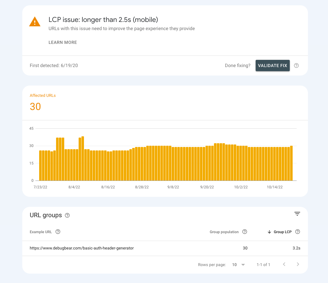
Task: Sort table by Group LCP column
Action: point(283,232)
